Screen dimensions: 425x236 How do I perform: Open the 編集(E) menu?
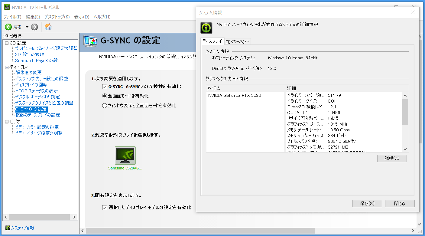point(33,17)
